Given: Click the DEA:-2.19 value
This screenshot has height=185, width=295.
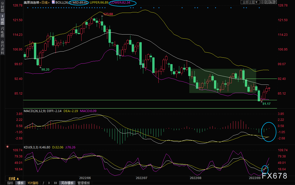Looking at the screenshot, I should [x=71, y=111].
